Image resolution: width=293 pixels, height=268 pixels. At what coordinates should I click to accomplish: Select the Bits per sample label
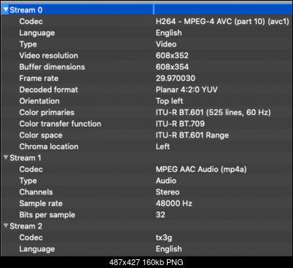[47, 215]
